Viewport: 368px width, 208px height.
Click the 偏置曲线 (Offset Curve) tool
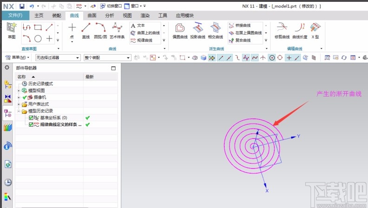[x=180, y=31]
